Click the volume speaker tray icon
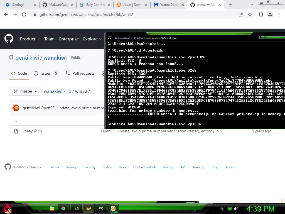Viewport: 285px width, 214px height. pos(236,209)
